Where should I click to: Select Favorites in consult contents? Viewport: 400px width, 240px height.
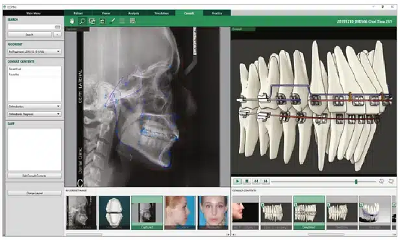tap(14, 74)
